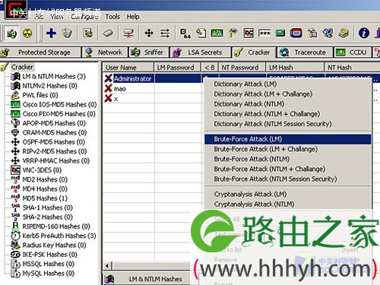Click the blue info About icon
Viewport: 380px width, 285px height.
point(364,33)
